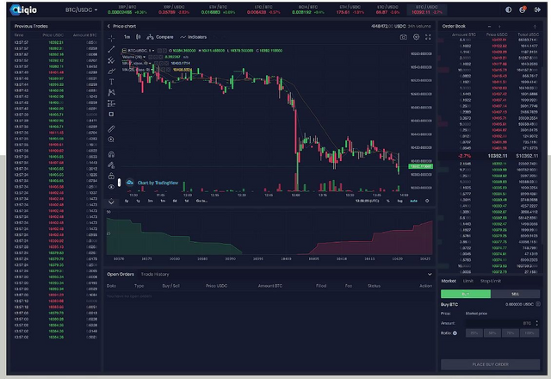This screenshot has height=379, width=551.
Task: Select the crosshair cursor tool
Action: tap(111, 38)
